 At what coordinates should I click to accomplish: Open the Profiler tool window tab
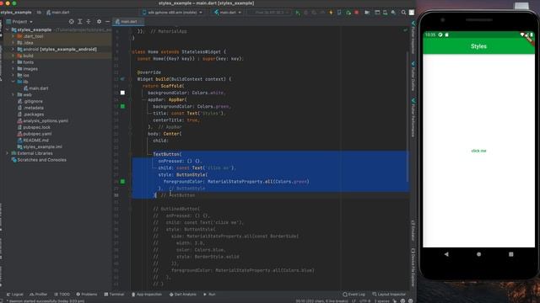point(38,295)
